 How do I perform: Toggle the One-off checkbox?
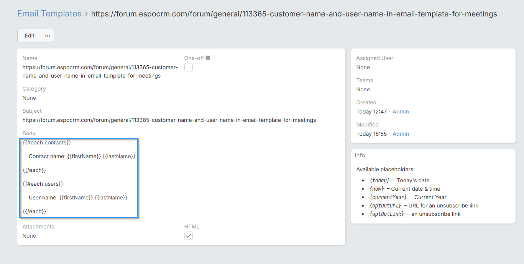(189, 68)
